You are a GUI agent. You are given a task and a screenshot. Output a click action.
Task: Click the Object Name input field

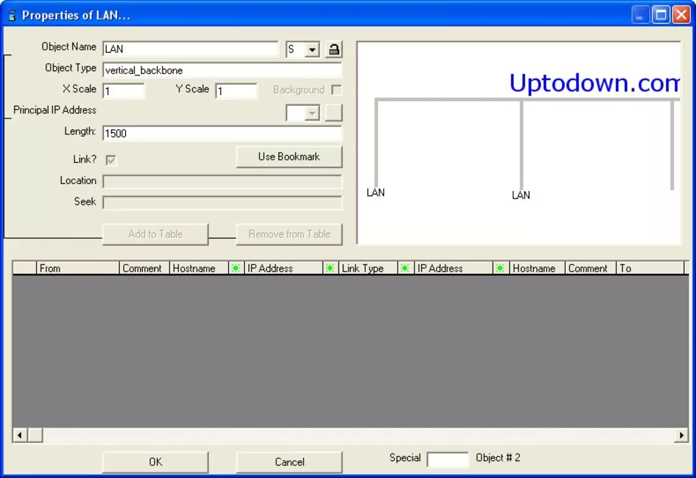(x=190, y=49)
